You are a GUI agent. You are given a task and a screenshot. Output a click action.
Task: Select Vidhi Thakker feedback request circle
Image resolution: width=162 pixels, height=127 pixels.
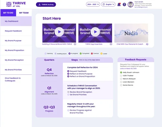(x=121, y=76)
